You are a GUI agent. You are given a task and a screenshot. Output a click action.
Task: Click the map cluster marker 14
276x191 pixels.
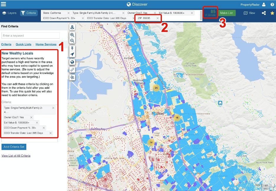coord(151,142)
